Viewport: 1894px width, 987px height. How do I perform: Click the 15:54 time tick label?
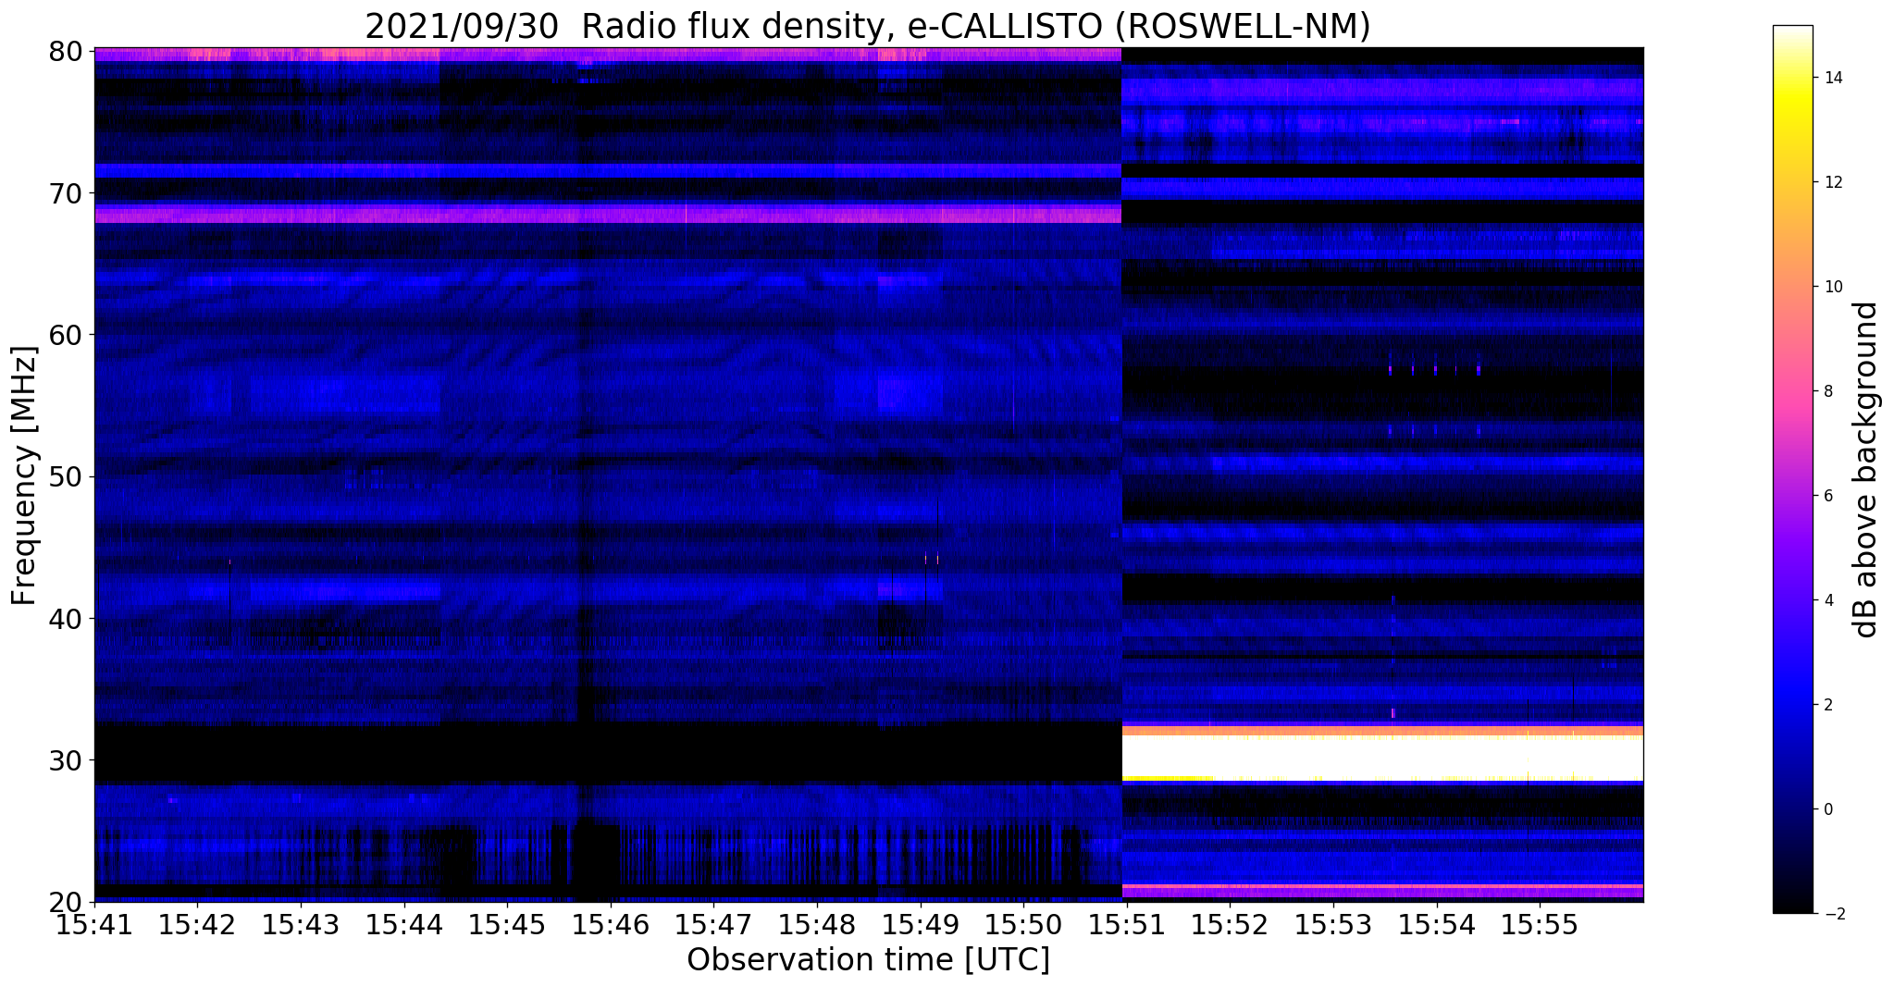point(1436,925)
